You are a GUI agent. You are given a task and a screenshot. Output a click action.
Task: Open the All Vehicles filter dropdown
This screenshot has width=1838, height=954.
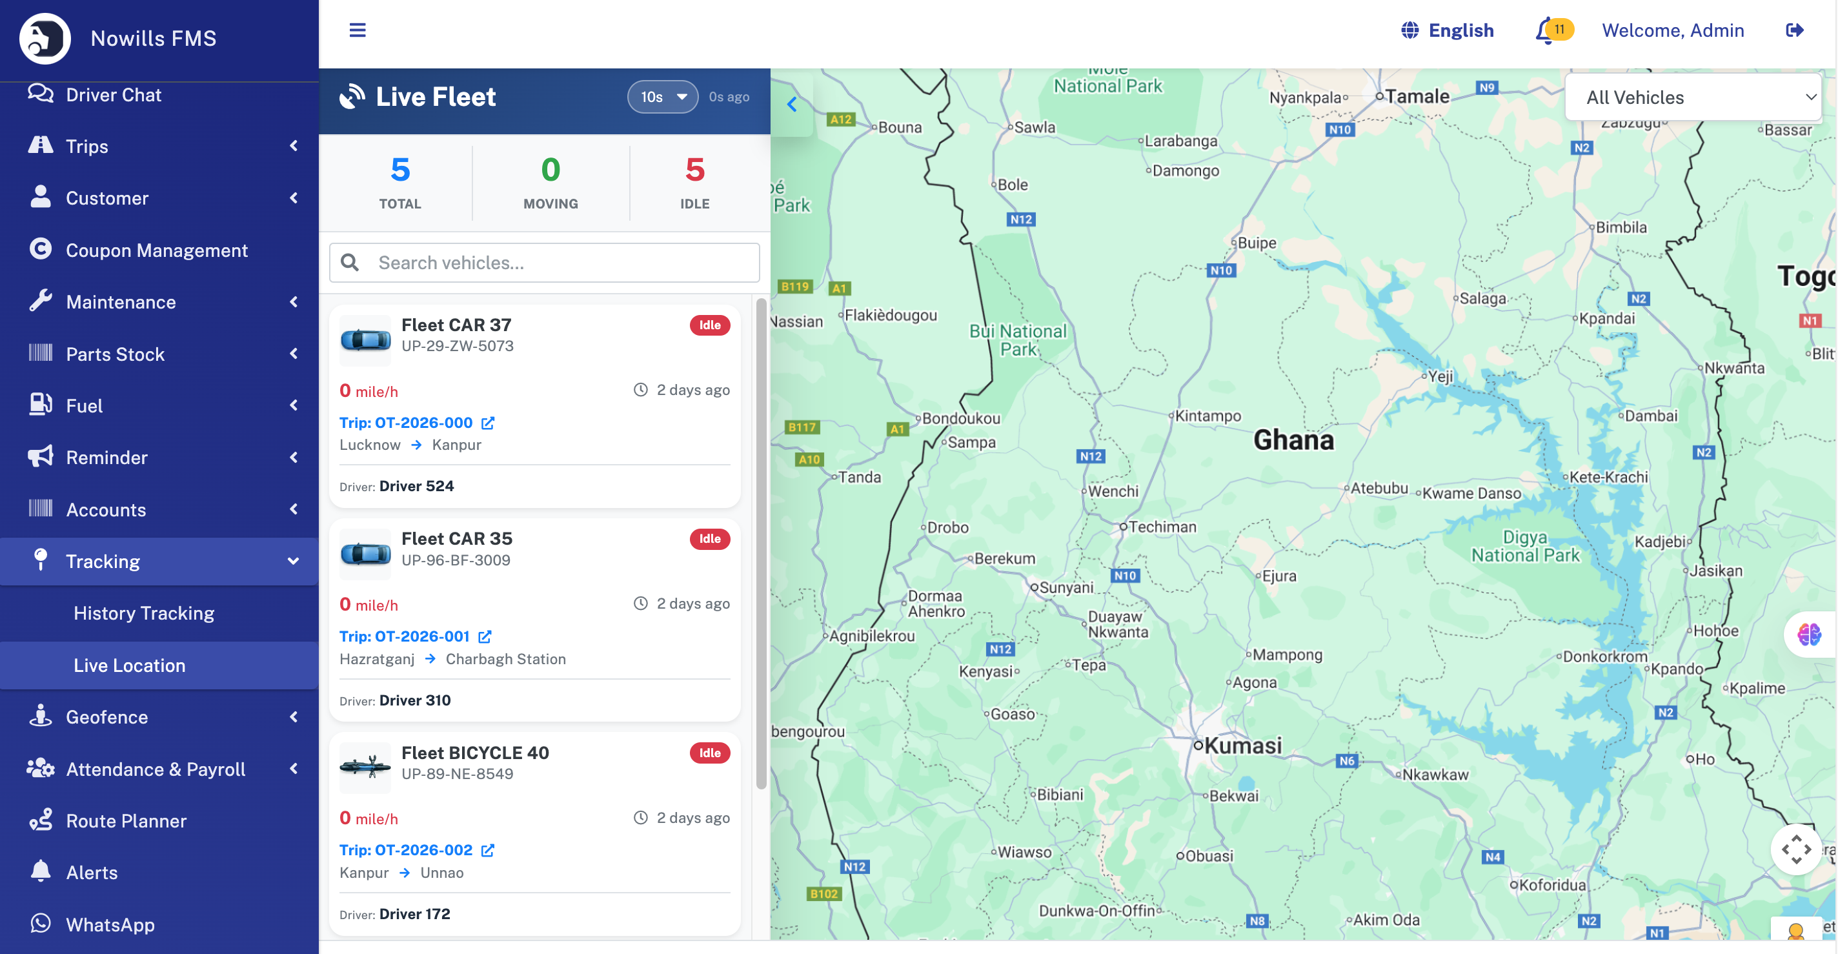[x=1693, y=97]
